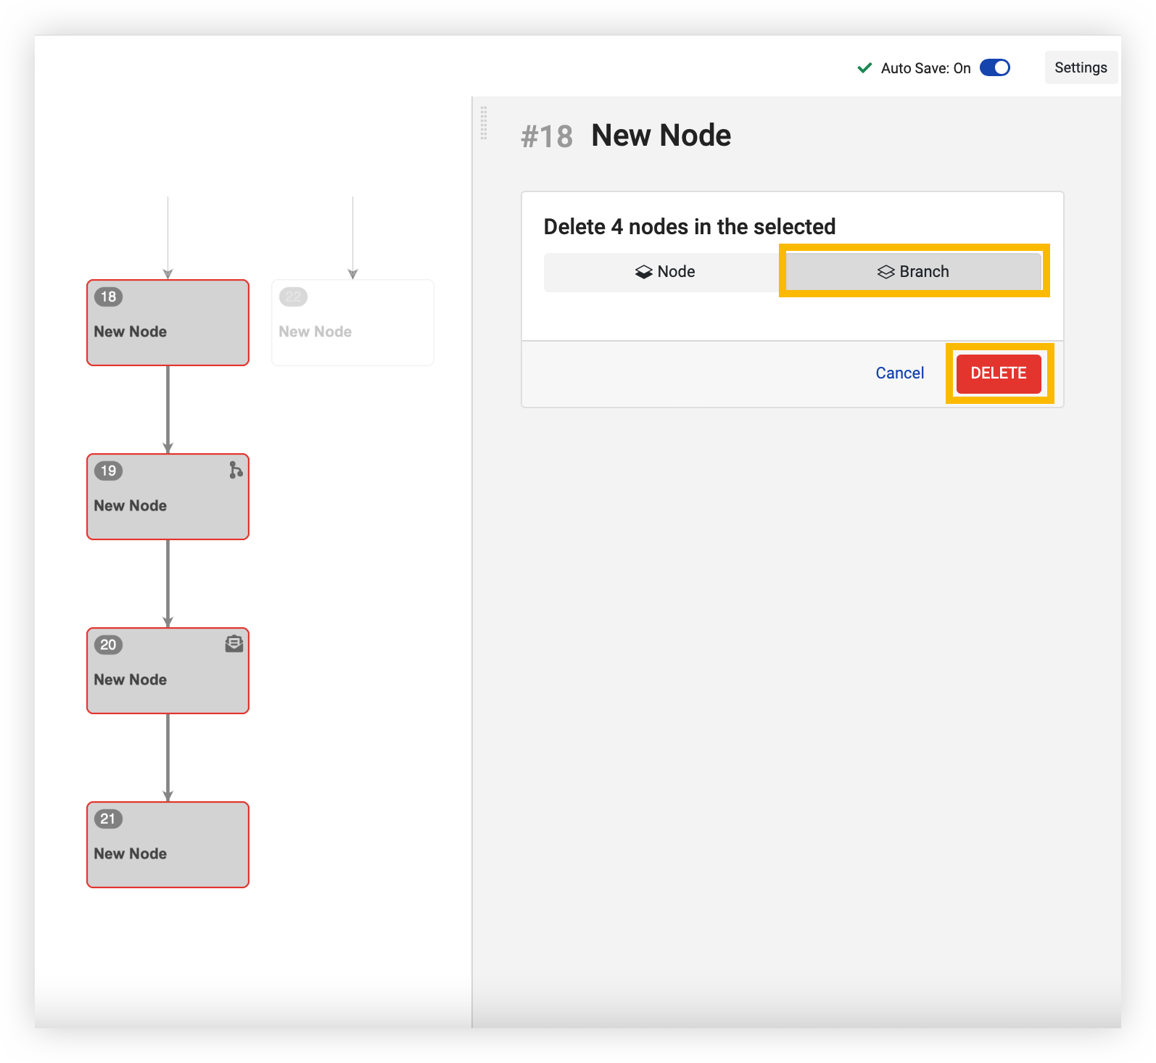Cancel the delete dialog
The width and height of the screenshot is (1156, 1063).
coord(899,373)
